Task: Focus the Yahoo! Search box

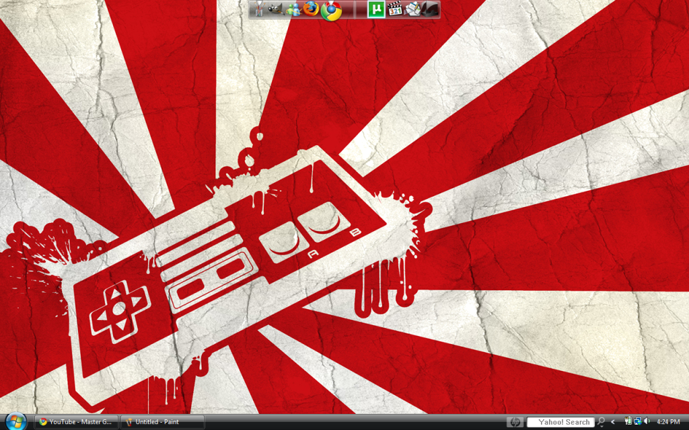Action: tap(560, 422)
